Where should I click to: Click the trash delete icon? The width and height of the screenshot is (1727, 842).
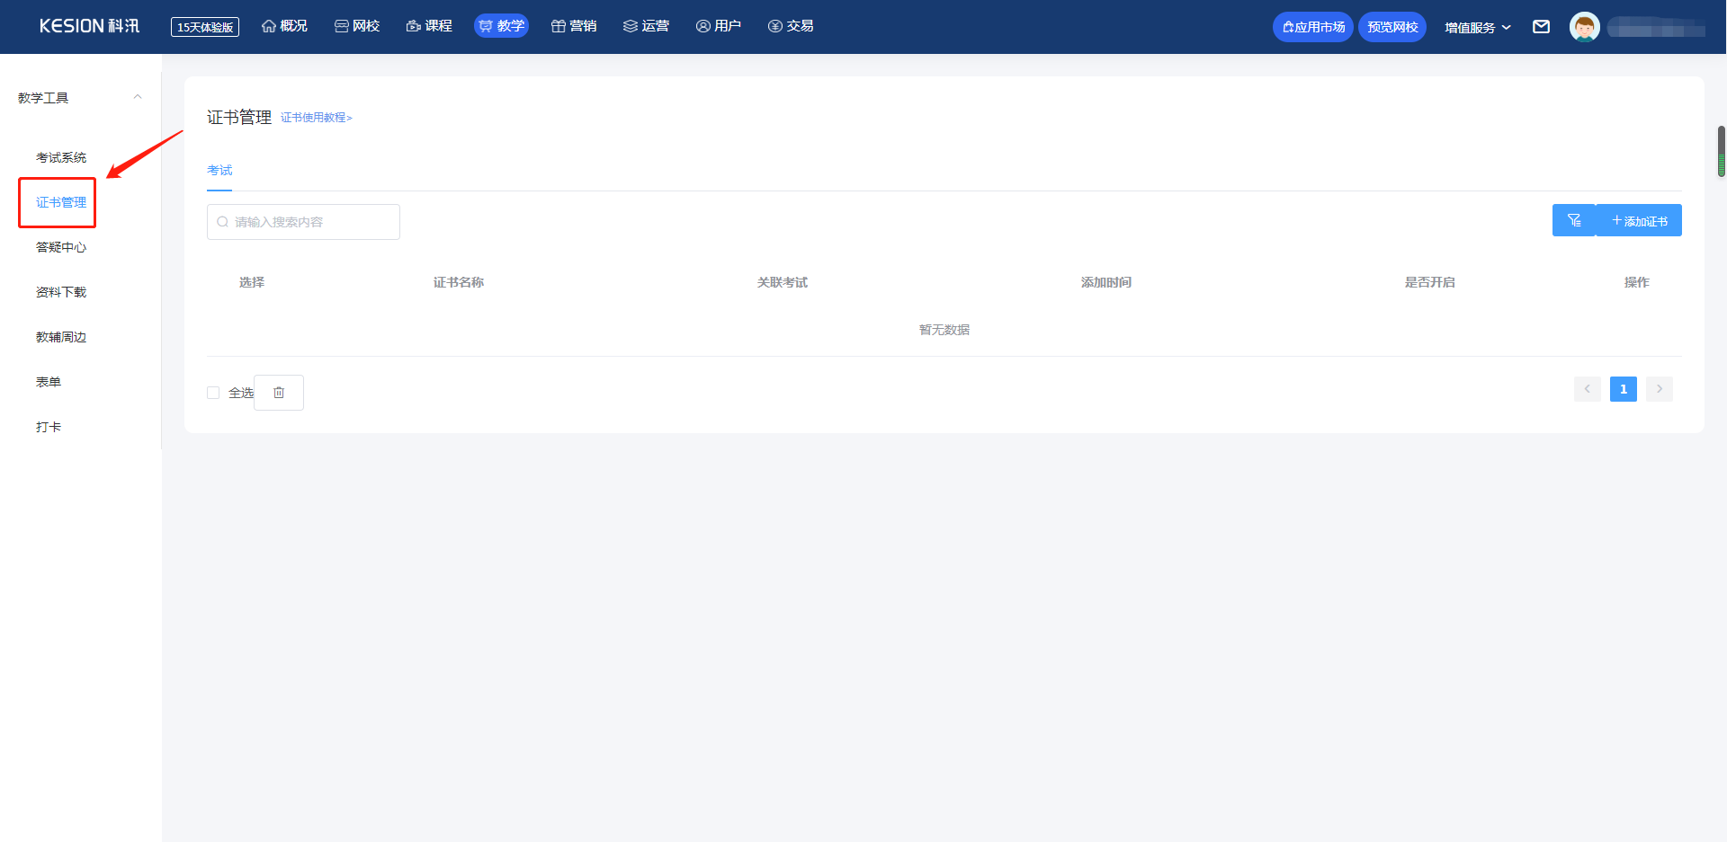[279, 393]
